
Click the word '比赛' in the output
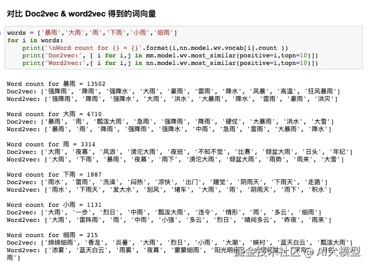point(244,152)
